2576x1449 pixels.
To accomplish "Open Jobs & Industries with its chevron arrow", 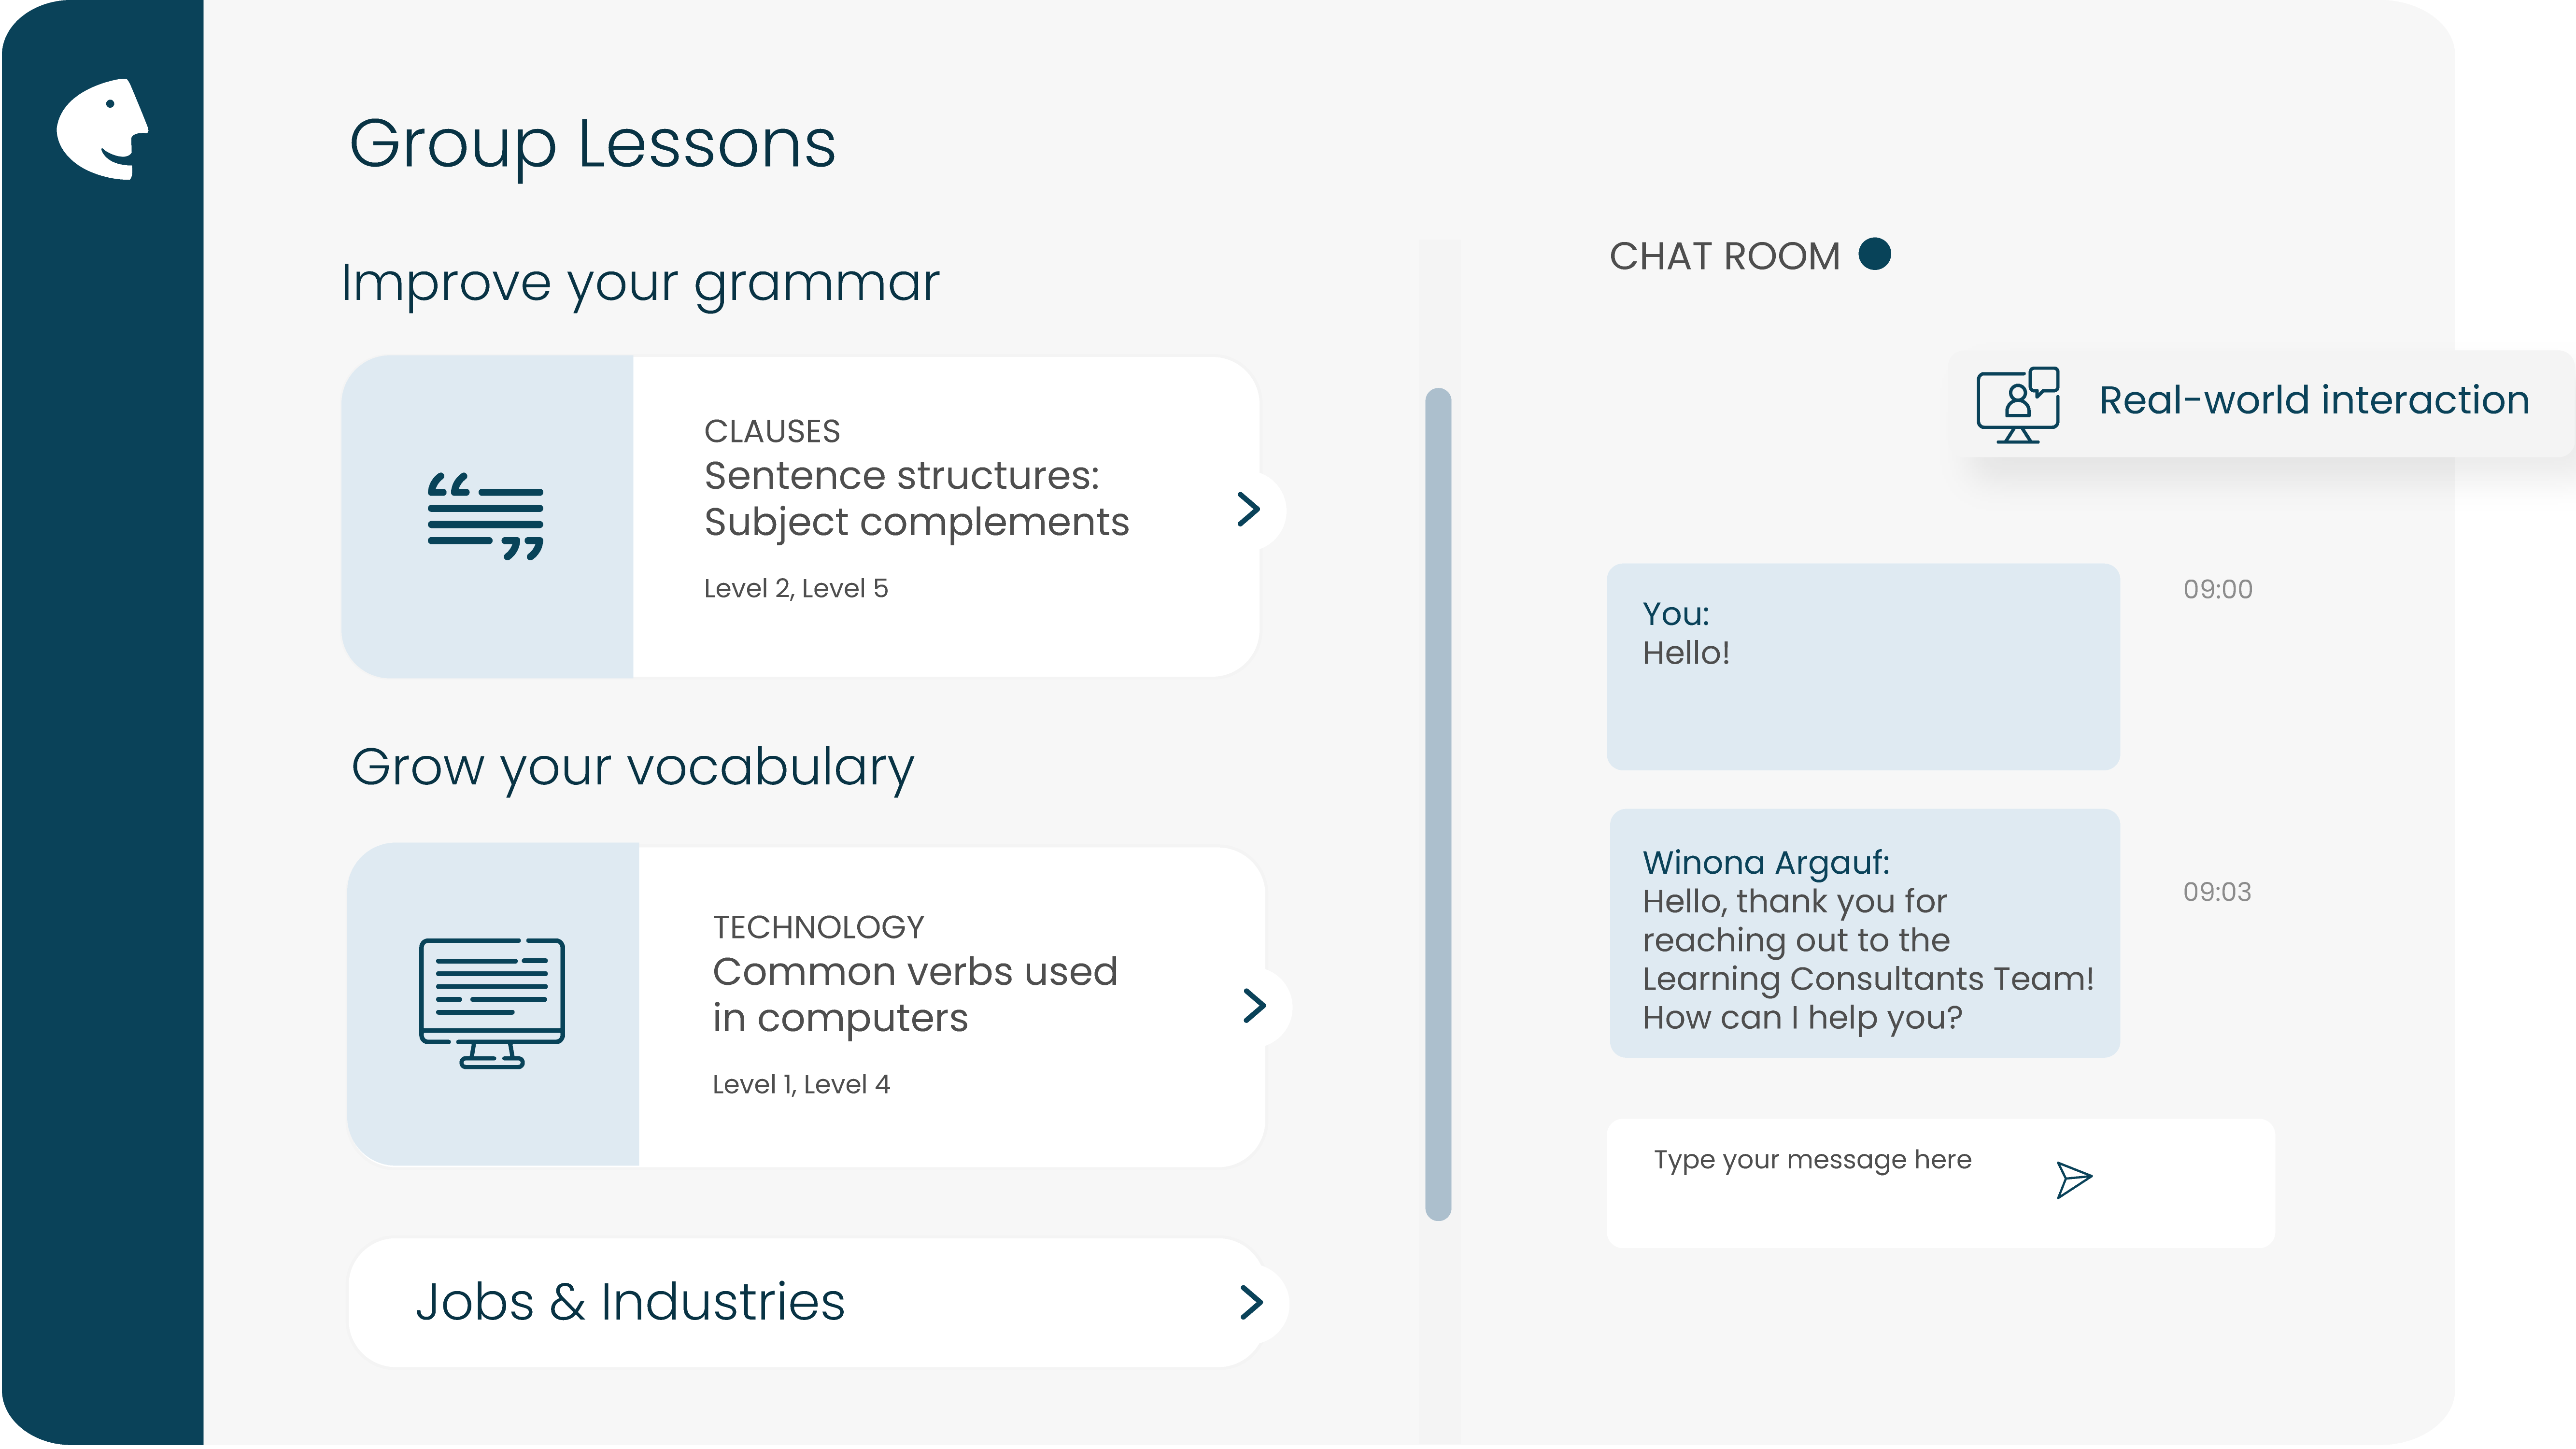I will (x=1249, y=1301).
